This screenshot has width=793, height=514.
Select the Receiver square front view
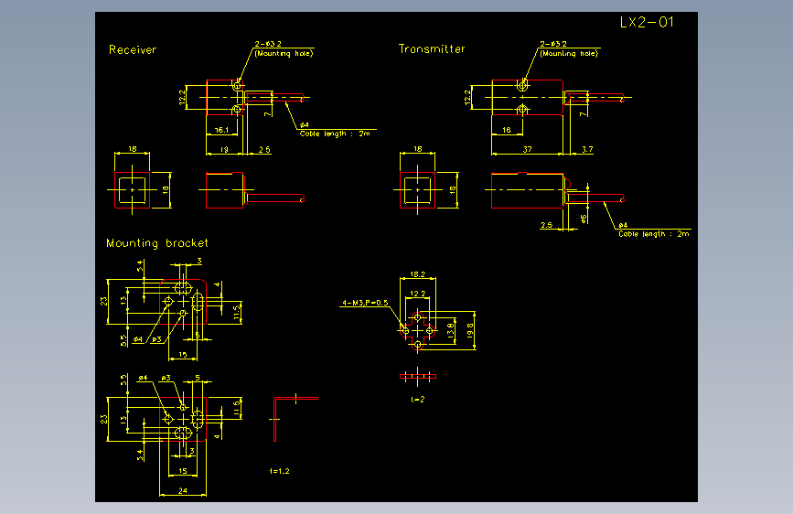tap(132, 189)
